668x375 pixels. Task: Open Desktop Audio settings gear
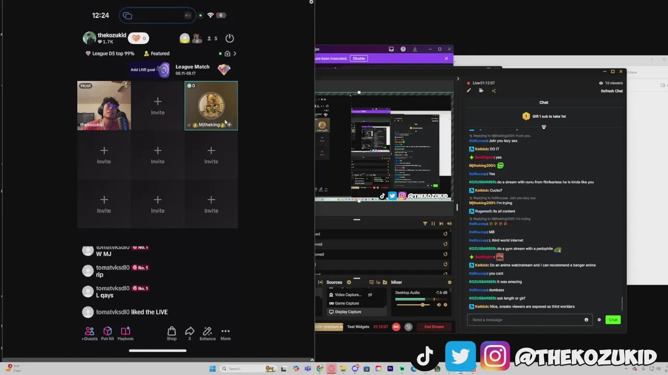tap(446, 305)
